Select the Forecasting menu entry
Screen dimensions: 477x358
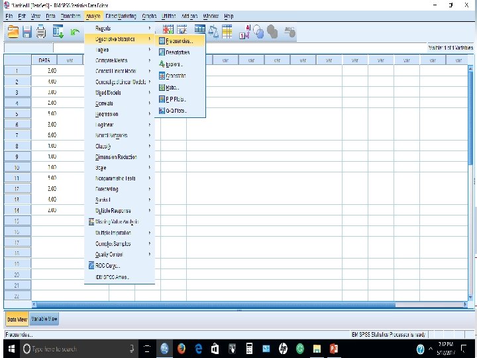119,189
